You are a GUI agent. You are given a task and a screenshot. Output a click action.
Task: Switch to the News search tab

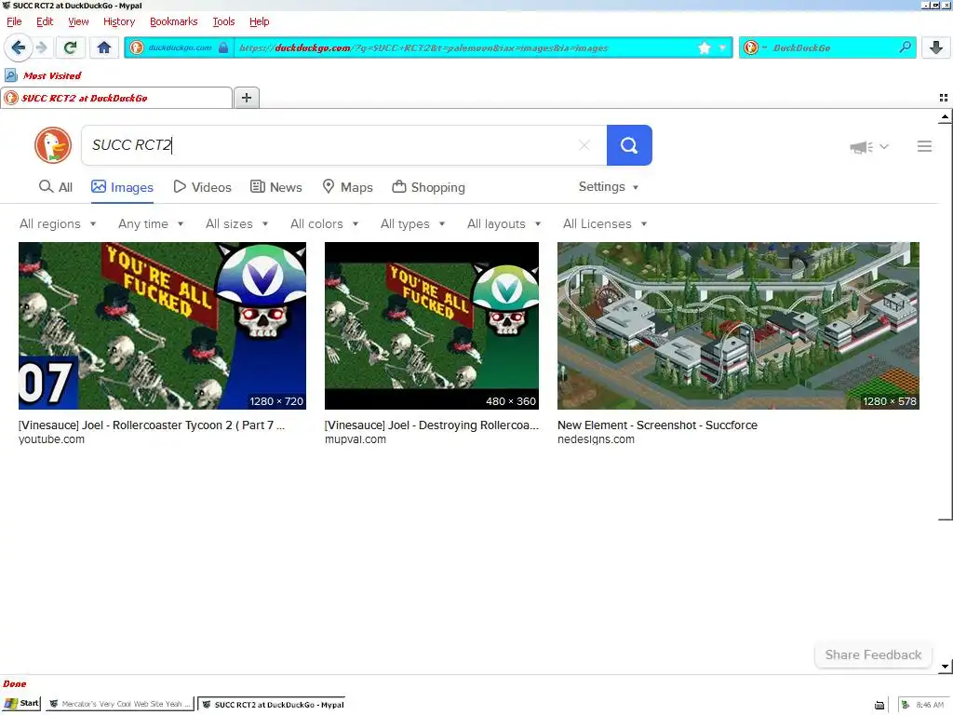(276, 187)
